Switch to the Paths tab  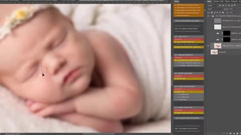222,1
